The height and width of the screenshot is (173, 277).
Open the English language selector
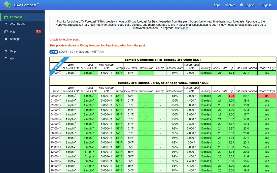247,5
